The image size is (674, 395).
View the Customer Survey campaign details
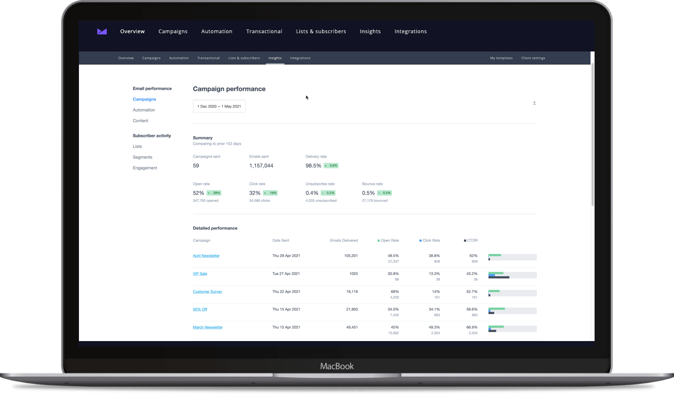coord(207,292)
